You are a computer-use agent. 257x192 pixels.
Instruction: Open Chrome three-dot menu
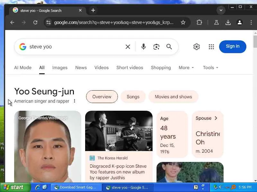pyautogui.click(x=251, y=22)
